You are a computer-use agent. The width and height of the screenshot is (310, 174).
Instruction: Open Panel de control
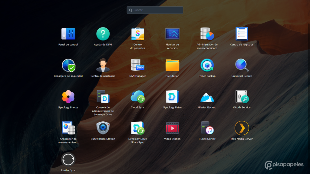click(x=68, y=34)
